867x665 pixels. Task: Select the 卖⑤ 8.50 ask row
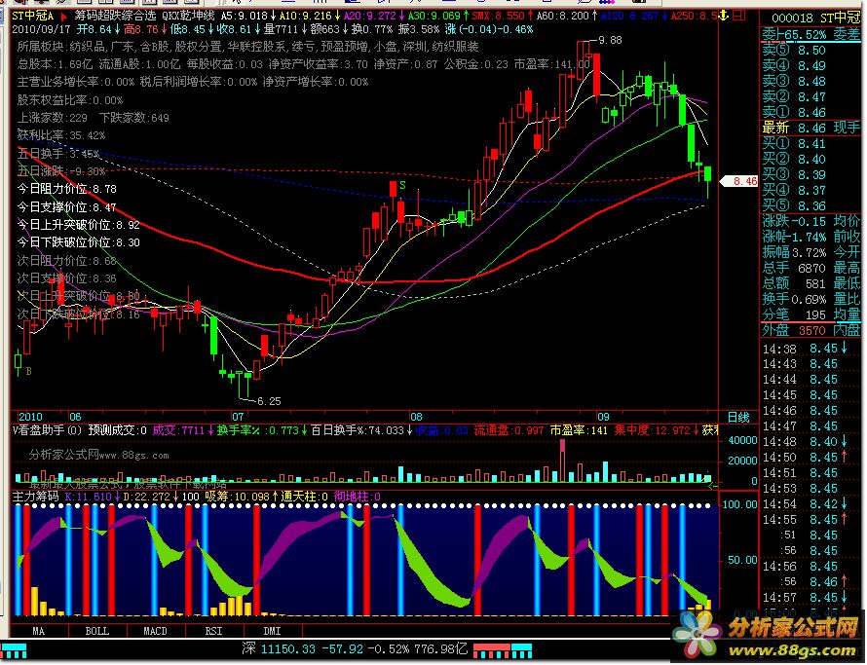tap(811, 51)
